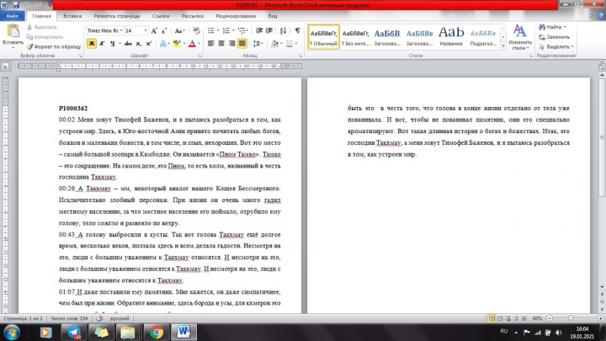Image resolution: width=606 pixels, height=341 pixels.
Task: Open the Рецензирование tab
Action: click(236, 16)
